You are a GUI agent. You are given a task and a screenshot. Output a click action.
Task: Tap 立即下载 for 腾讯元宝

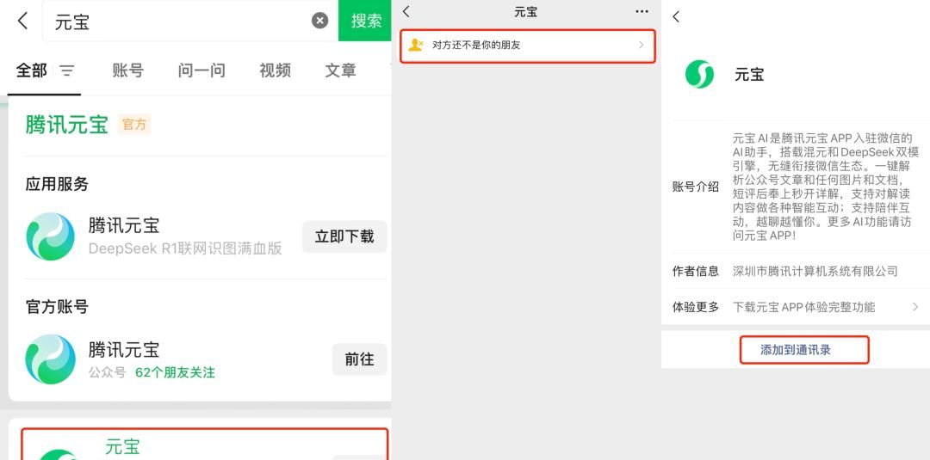pyautogui.click(x=344, y=236)
